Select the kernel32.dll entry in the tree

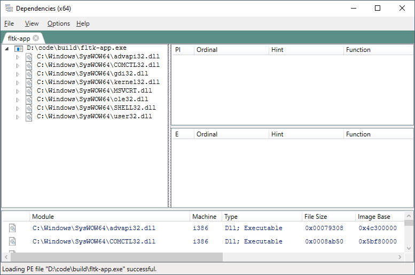[98, 82]
